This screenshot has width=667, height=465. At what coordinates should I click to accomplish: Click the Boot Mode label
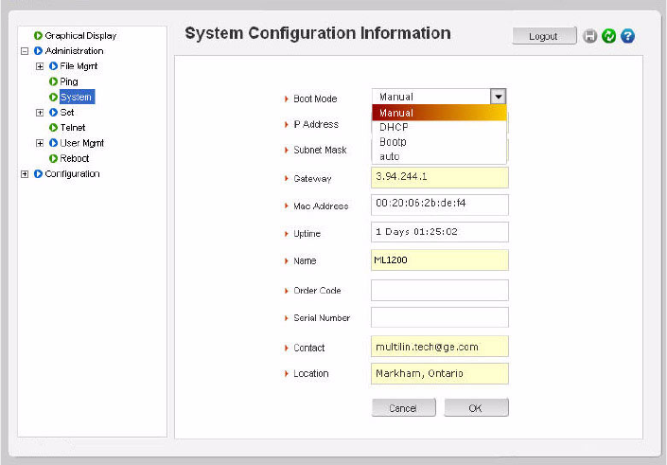[x=315, y=98]
